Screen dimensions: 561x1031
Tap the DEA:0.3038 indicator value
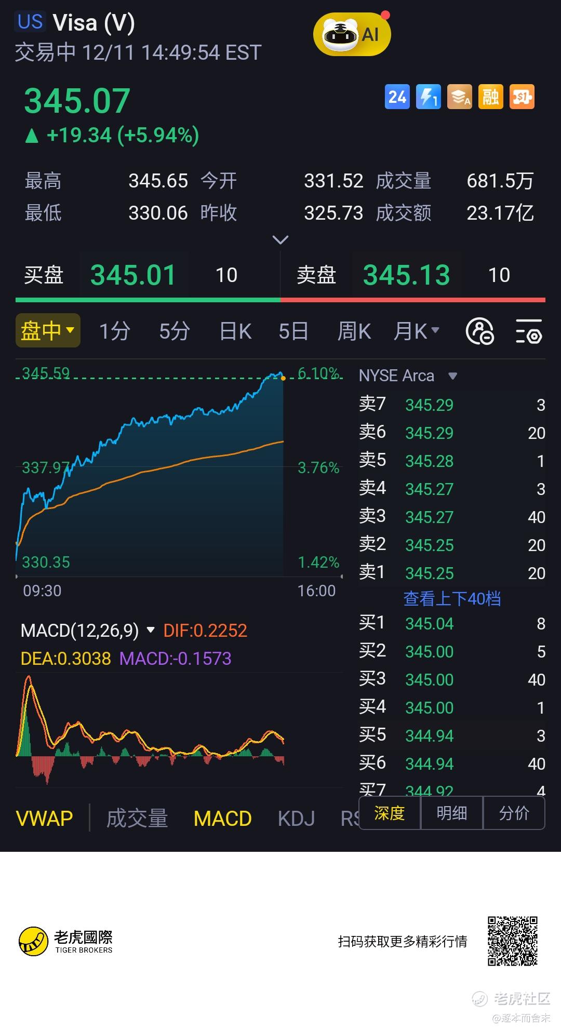[65, 659]
